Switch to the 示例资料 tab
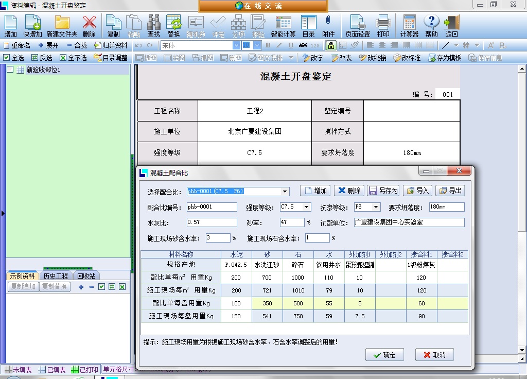This screenshot has width=527, height=379. point(22,276)
